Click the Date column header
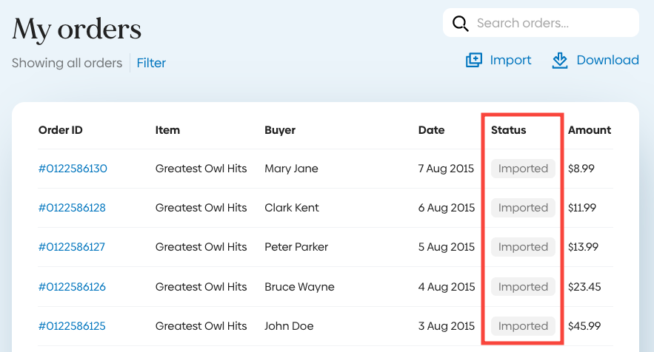 431,130
